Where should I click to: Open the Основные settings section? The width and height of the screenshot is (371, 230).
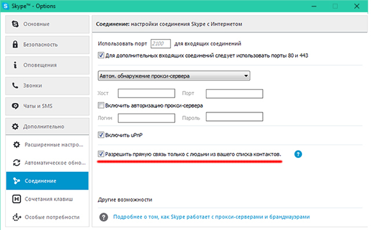coord(48,24)
